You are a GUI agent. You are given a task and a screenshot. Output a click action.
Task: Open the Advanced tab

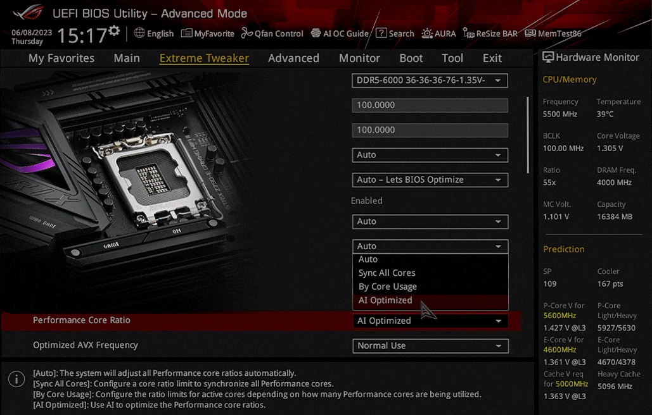pos(293,58)
